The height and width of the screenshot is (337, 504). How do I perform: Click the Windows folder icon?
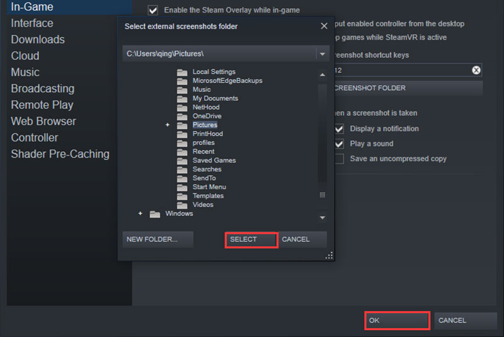tap(155, 214)
